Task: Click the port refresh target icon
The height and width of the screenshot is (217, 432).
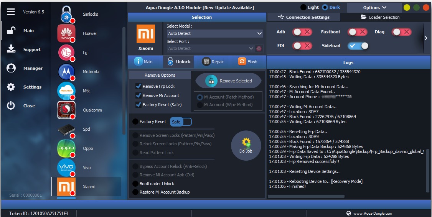Action: (259, 48)
